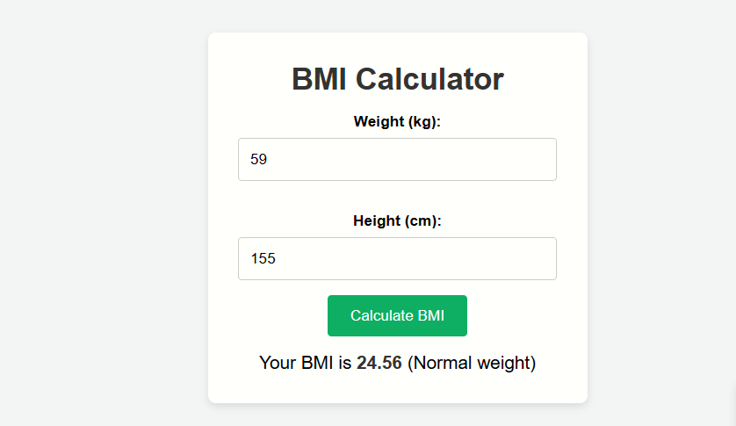This screenshot has height=426, width=736.
Task: Click the "(cm)" unit in Height label
Action: (422, 221)
